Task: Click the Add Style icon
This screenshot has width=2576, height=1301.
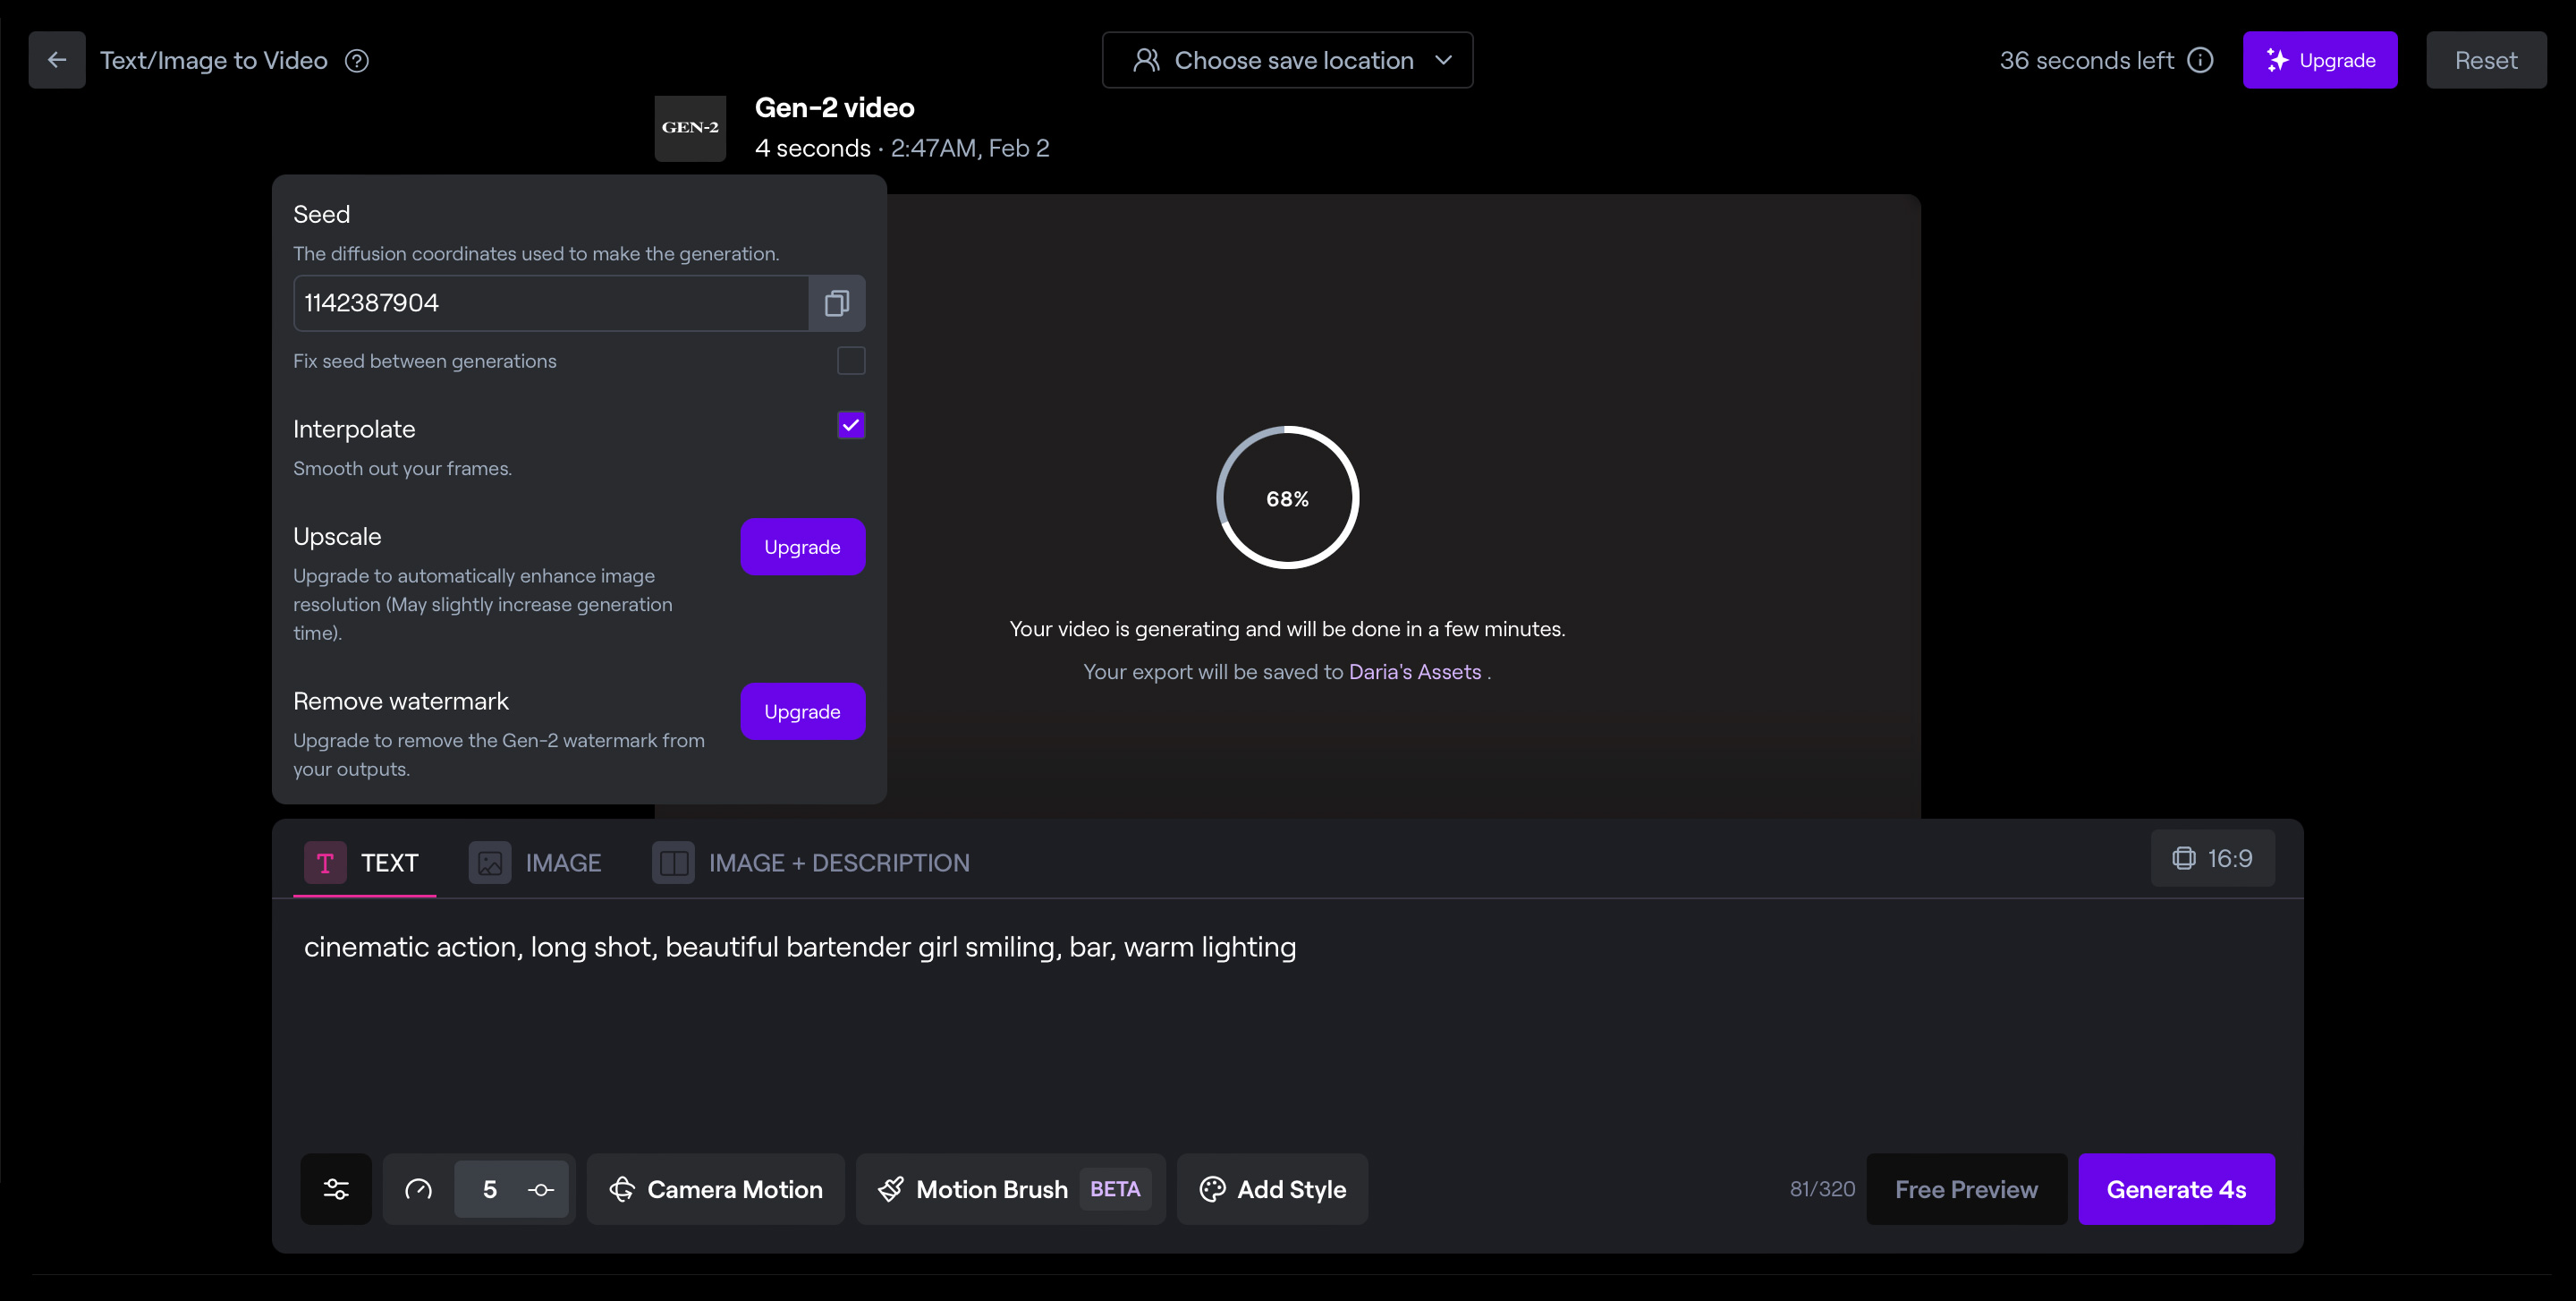Action: pos(1213,1188)
